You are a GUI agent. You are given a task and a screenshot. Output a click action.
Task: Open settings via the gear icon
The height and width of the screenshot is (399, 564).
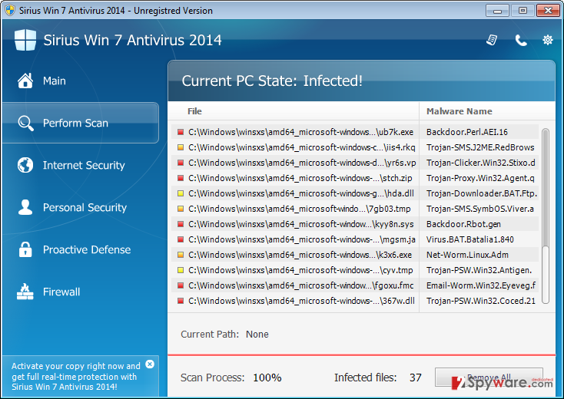[x=547, y=40]
